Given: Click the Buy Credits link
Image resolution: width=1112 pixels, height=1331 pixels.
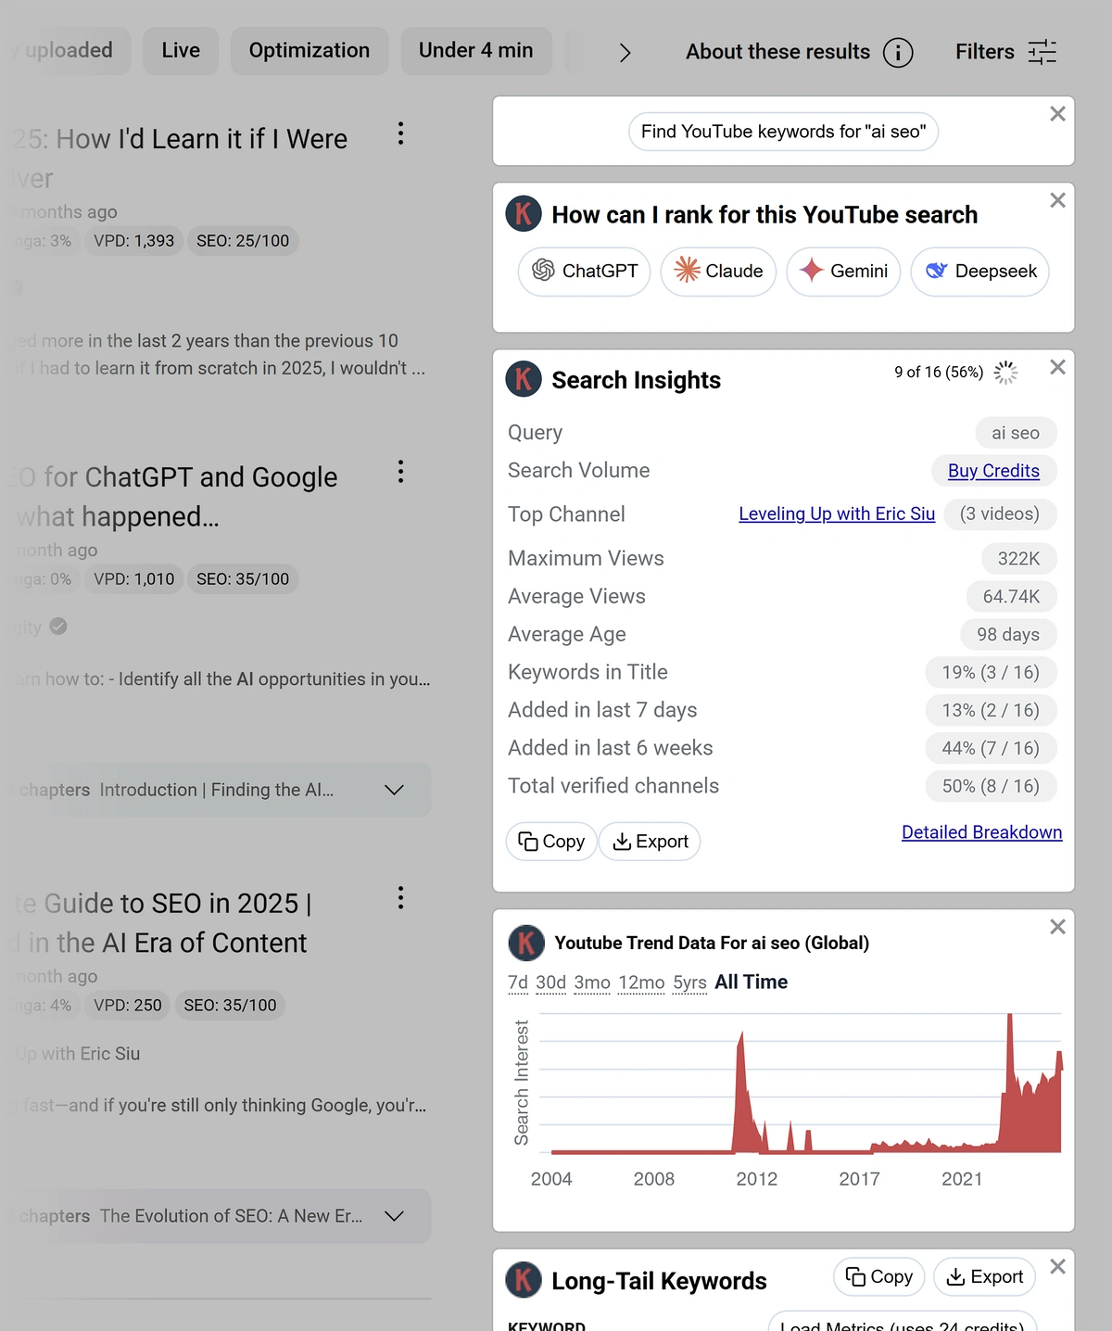Looking at the screenshot, I should point(993,471).
